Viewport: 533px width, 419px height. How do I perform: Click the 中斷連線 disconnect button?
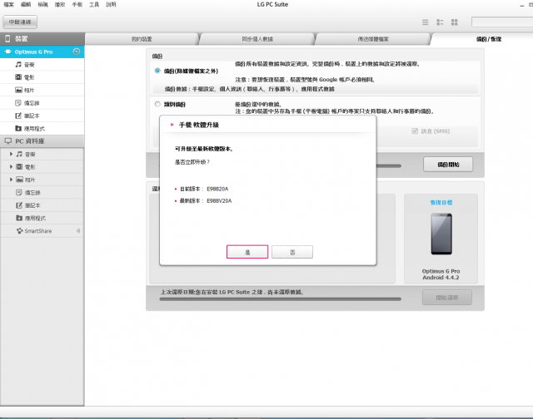pyautogui.click(x=20, y=22)
